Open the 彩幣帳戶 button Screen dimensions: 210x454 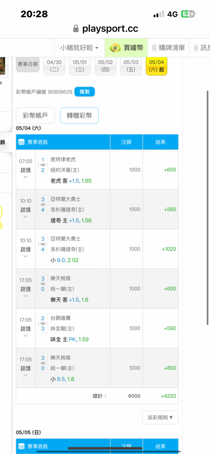(35, 115)
